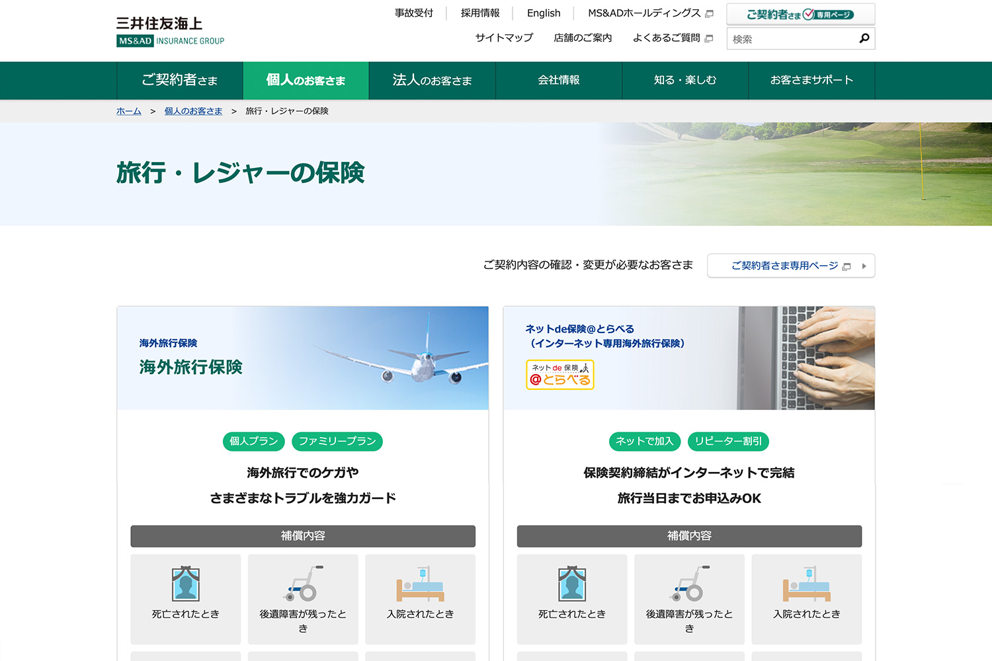992x661 pixels.
Task: Click 海外旅行でのケガや headline text
Action: (303, 473)
